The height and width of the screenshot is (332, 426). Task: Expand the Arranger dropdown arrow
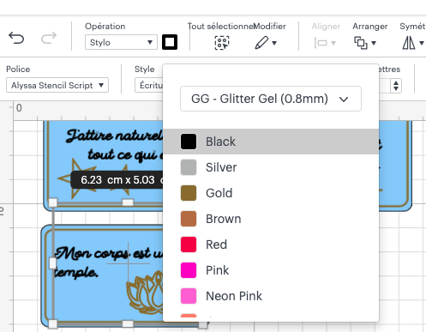tap(374, 43)
